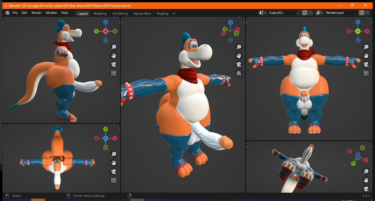This screenshot has height=201, width=375.
Task: Pin the Cube.001 scene to workspace
Action: click(298, 13)
